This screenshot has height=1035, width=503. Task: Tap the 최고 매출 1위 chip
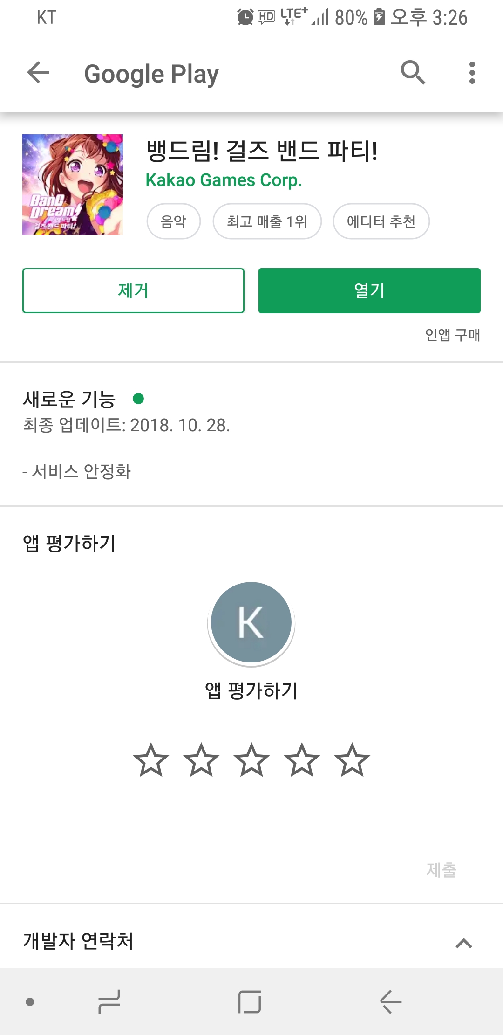click(267, 221)
